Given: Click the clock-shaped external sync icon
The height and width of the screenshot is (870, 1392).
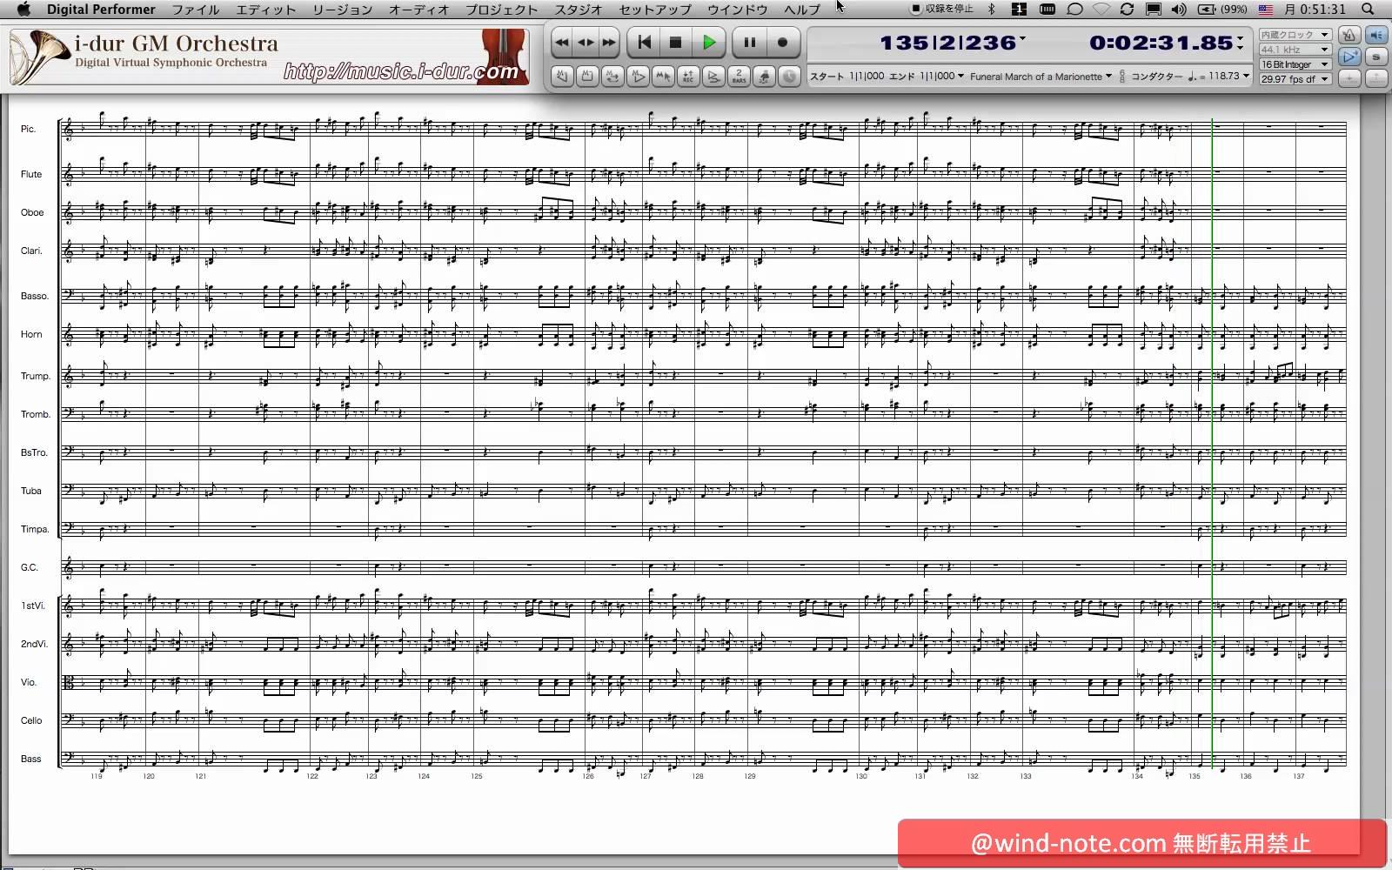Looking at the screenshot, I should (789, 77).
